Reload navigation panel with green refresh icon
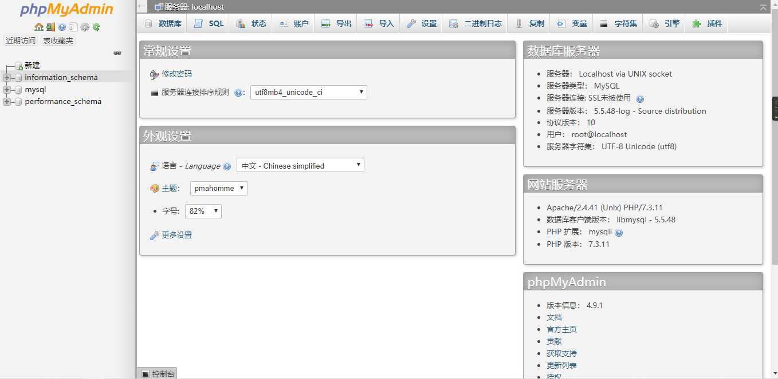 (x=96, y=27)
